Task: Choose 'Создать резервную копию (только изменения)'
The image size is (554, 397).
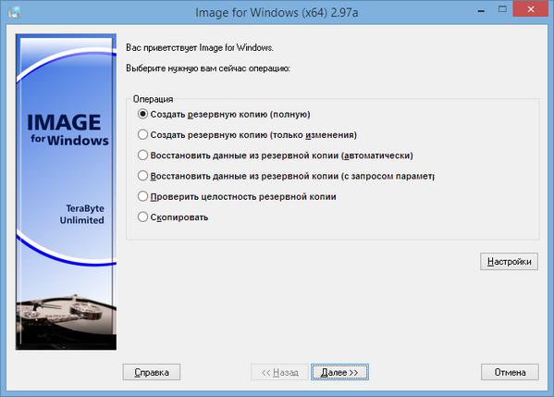Action: click(247, 135)
